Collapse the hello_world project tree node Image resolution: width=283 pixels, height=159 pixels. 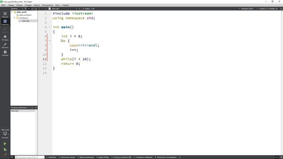click(x=12, y=12)
